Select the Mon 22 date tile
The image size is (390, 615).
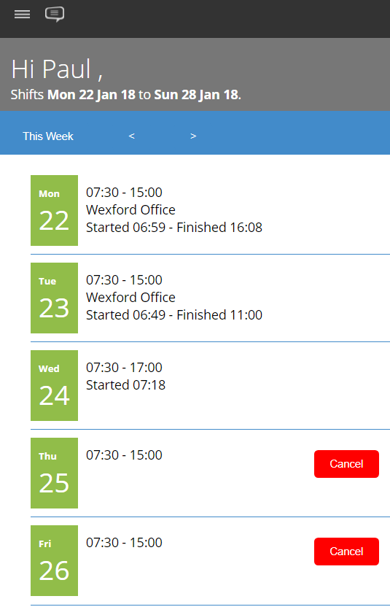[54, 211]
